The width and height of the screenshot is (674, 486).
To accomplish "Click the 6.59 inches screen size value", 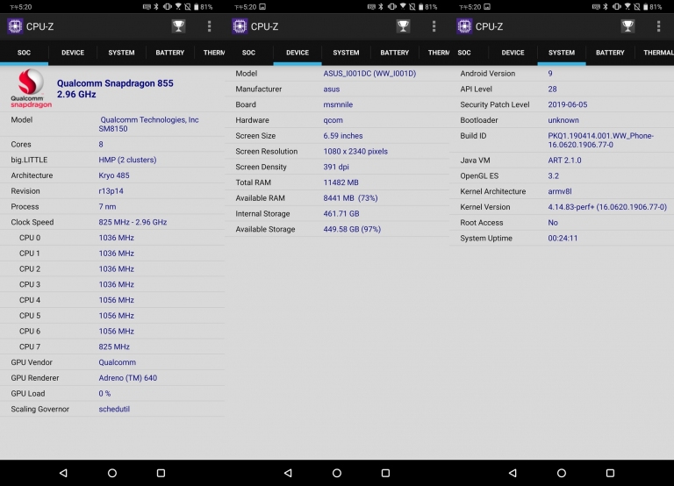I will (x=343, y=136).
